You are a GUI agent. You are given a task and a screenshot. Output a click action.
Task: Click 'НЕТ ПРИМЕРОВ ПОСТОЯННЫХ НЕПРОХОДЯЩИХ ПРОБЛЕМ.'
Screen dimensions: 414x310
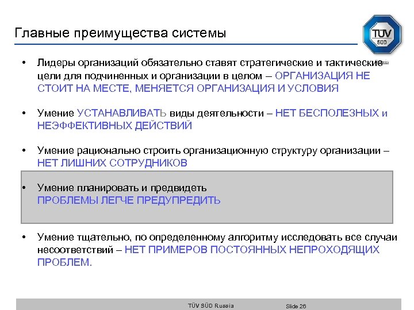(208, 255)
